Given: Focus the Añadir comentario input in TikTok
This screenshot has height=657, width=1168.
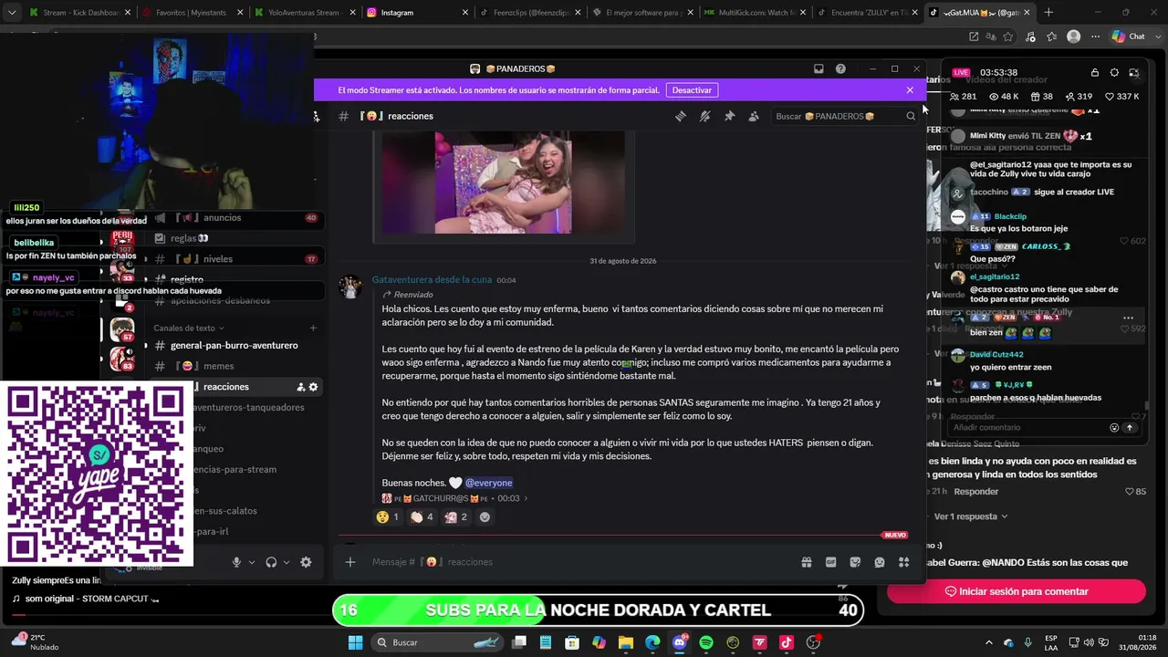Looking at the screenshot, I should (x=1026, y=427).
